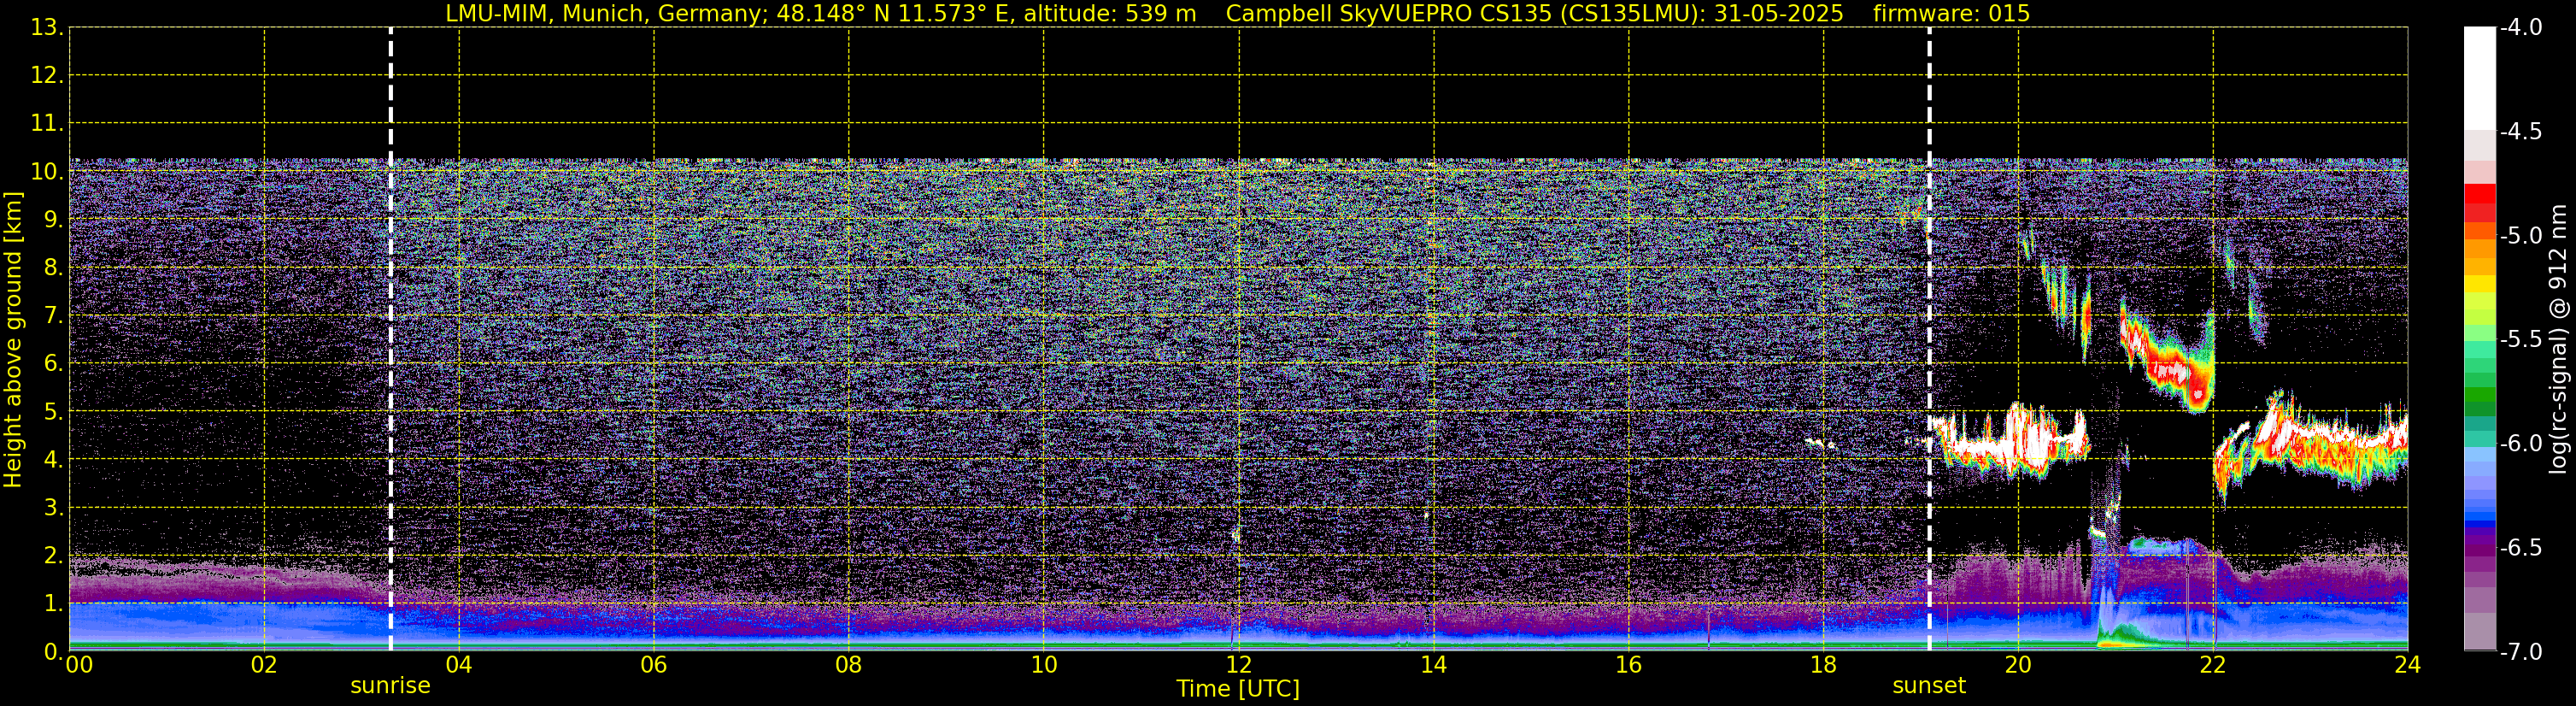2576x706 pixels.
Task: Click the white segment at top of colorbar
Action: click(x=2479, y=78)
